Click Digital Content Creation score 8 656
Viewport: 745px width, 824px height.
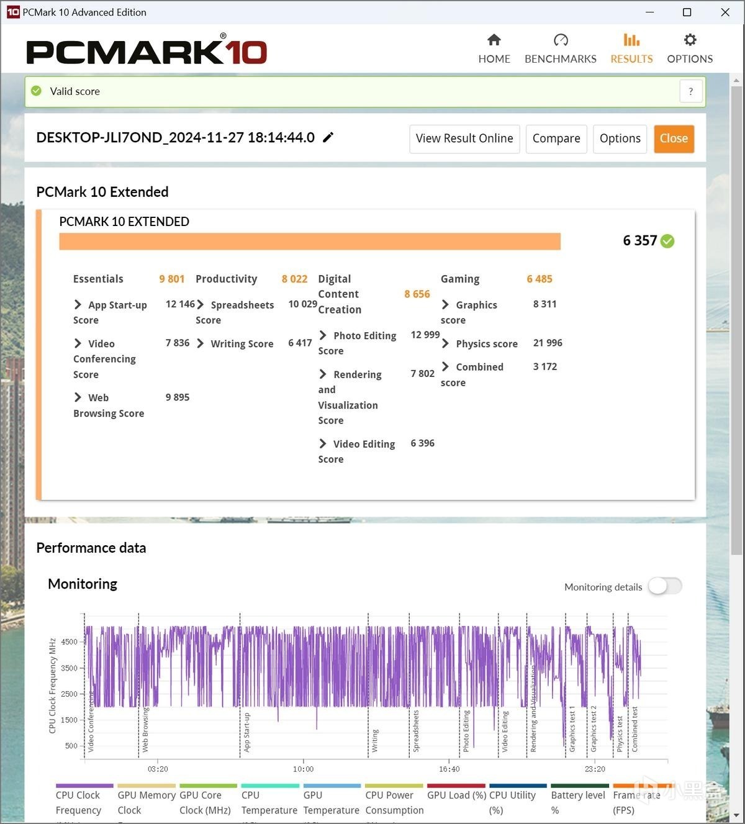pyautogui.click(x=417, y=294)
